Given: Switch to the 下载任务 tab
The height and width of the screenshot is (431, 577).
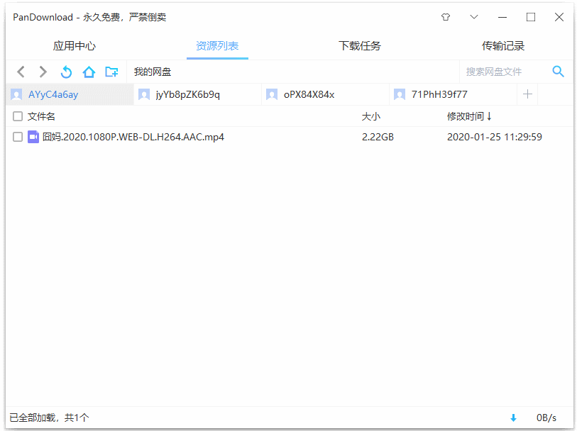Looking at the screenshot, I should pos(360,46).
